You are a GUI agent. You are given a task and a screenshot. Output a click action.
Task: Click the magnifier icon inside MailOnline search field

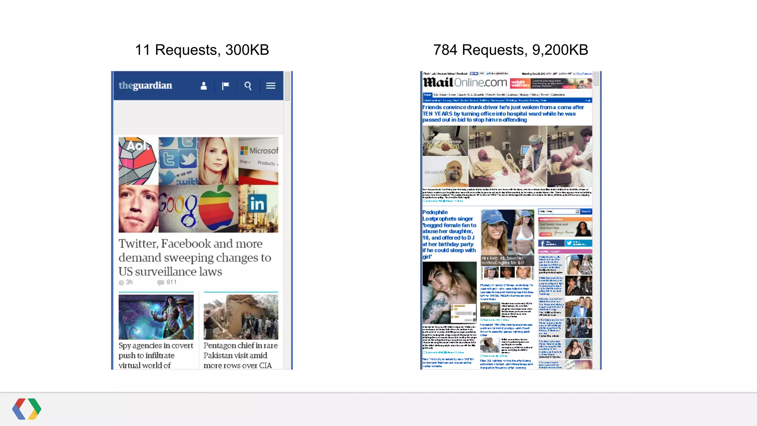coord(577,212)
